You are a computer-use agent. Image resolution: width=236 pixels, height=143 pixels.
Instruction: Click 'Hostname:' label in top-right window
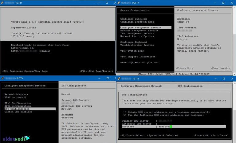(184, 19)
